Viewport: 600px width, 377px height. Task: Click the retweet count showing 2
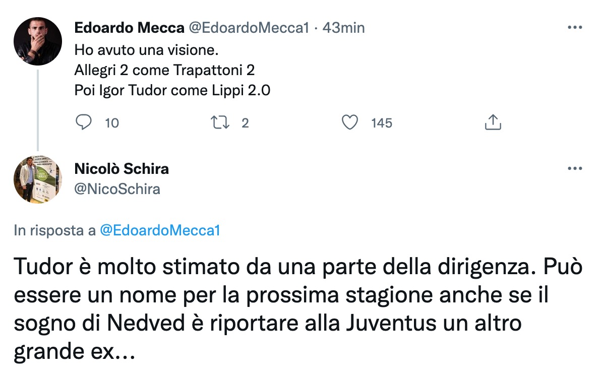(245, 123)
